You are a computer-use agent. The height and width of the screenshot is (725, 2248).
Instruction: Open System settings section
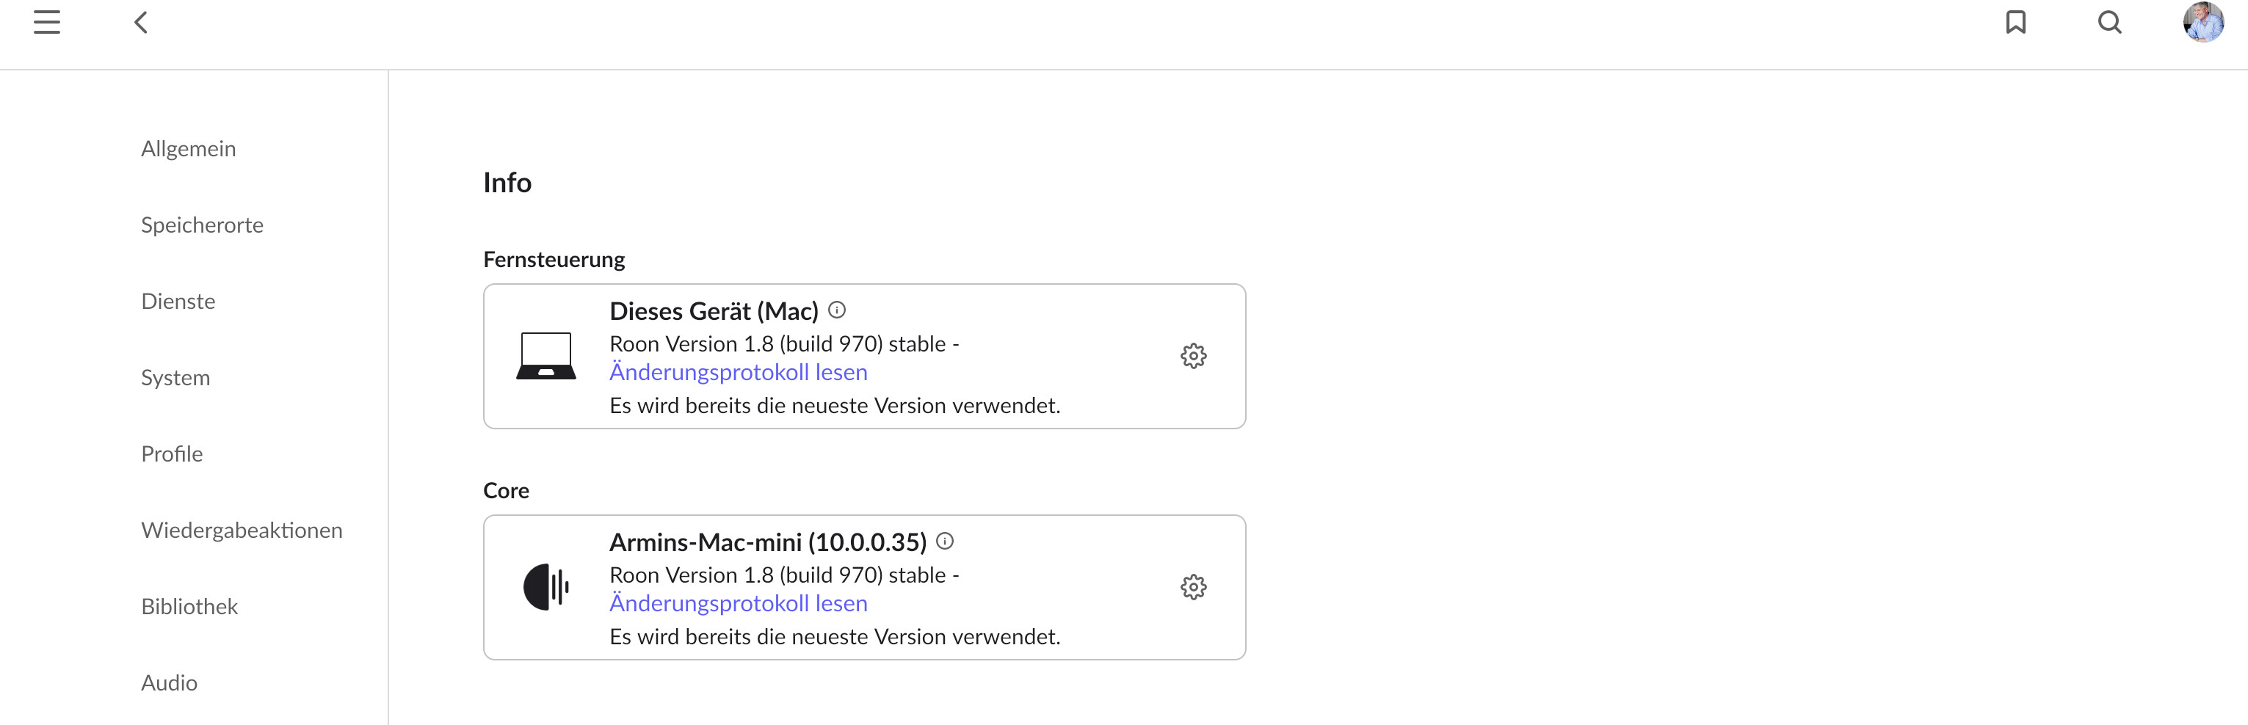coord(175,378)
